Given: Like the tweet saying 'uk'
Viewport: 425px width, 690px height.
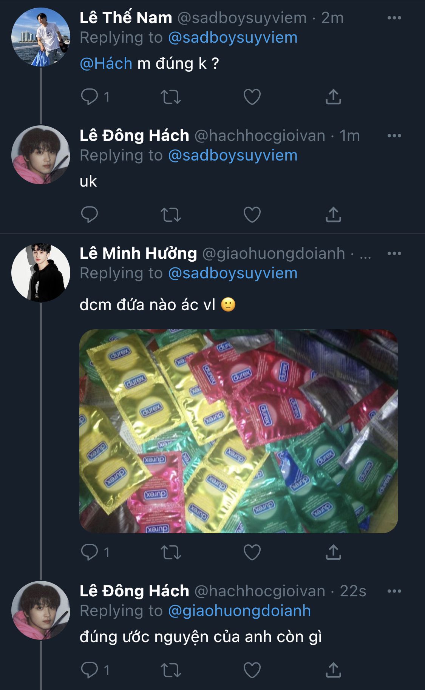Looking at the screenshot, I should pos(252,215).
